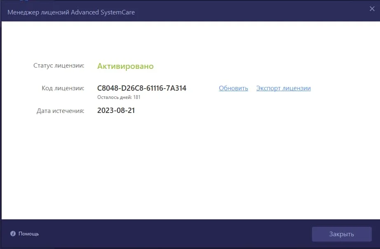The image size is (380, 249).
Task: Click the Осталось дней: 181 text
Action: point(119,97)
